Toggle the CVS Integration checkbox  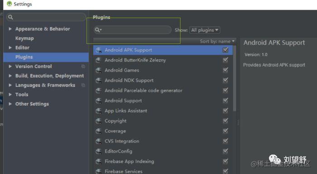225,141
